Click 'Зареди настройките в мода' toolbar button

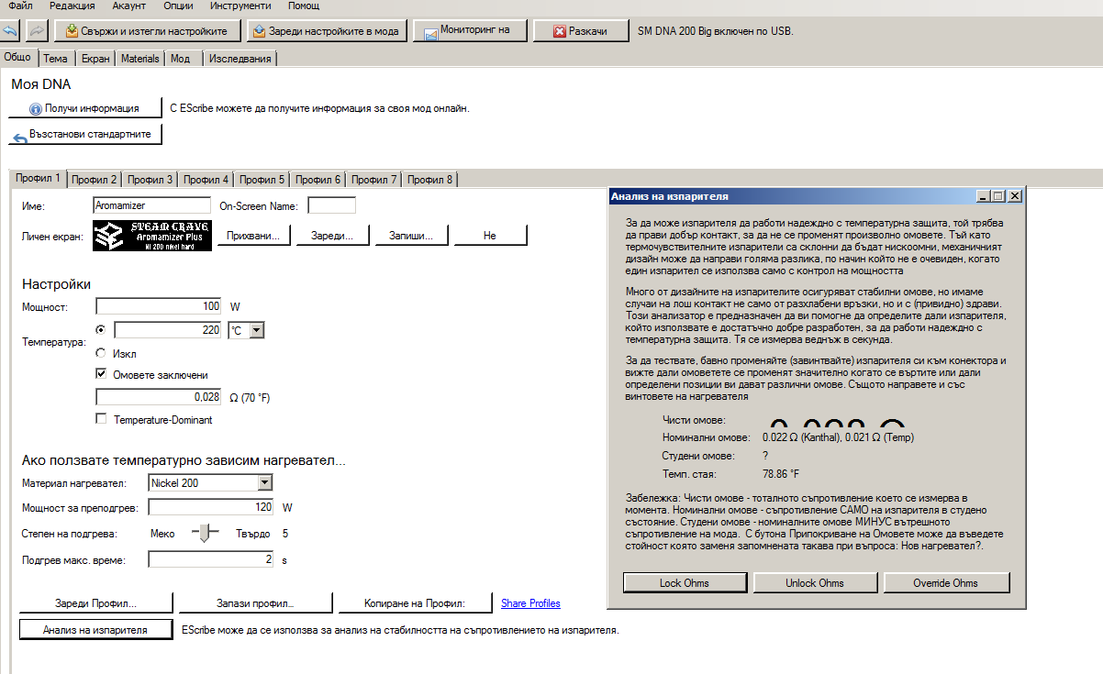tap(326, 31)
